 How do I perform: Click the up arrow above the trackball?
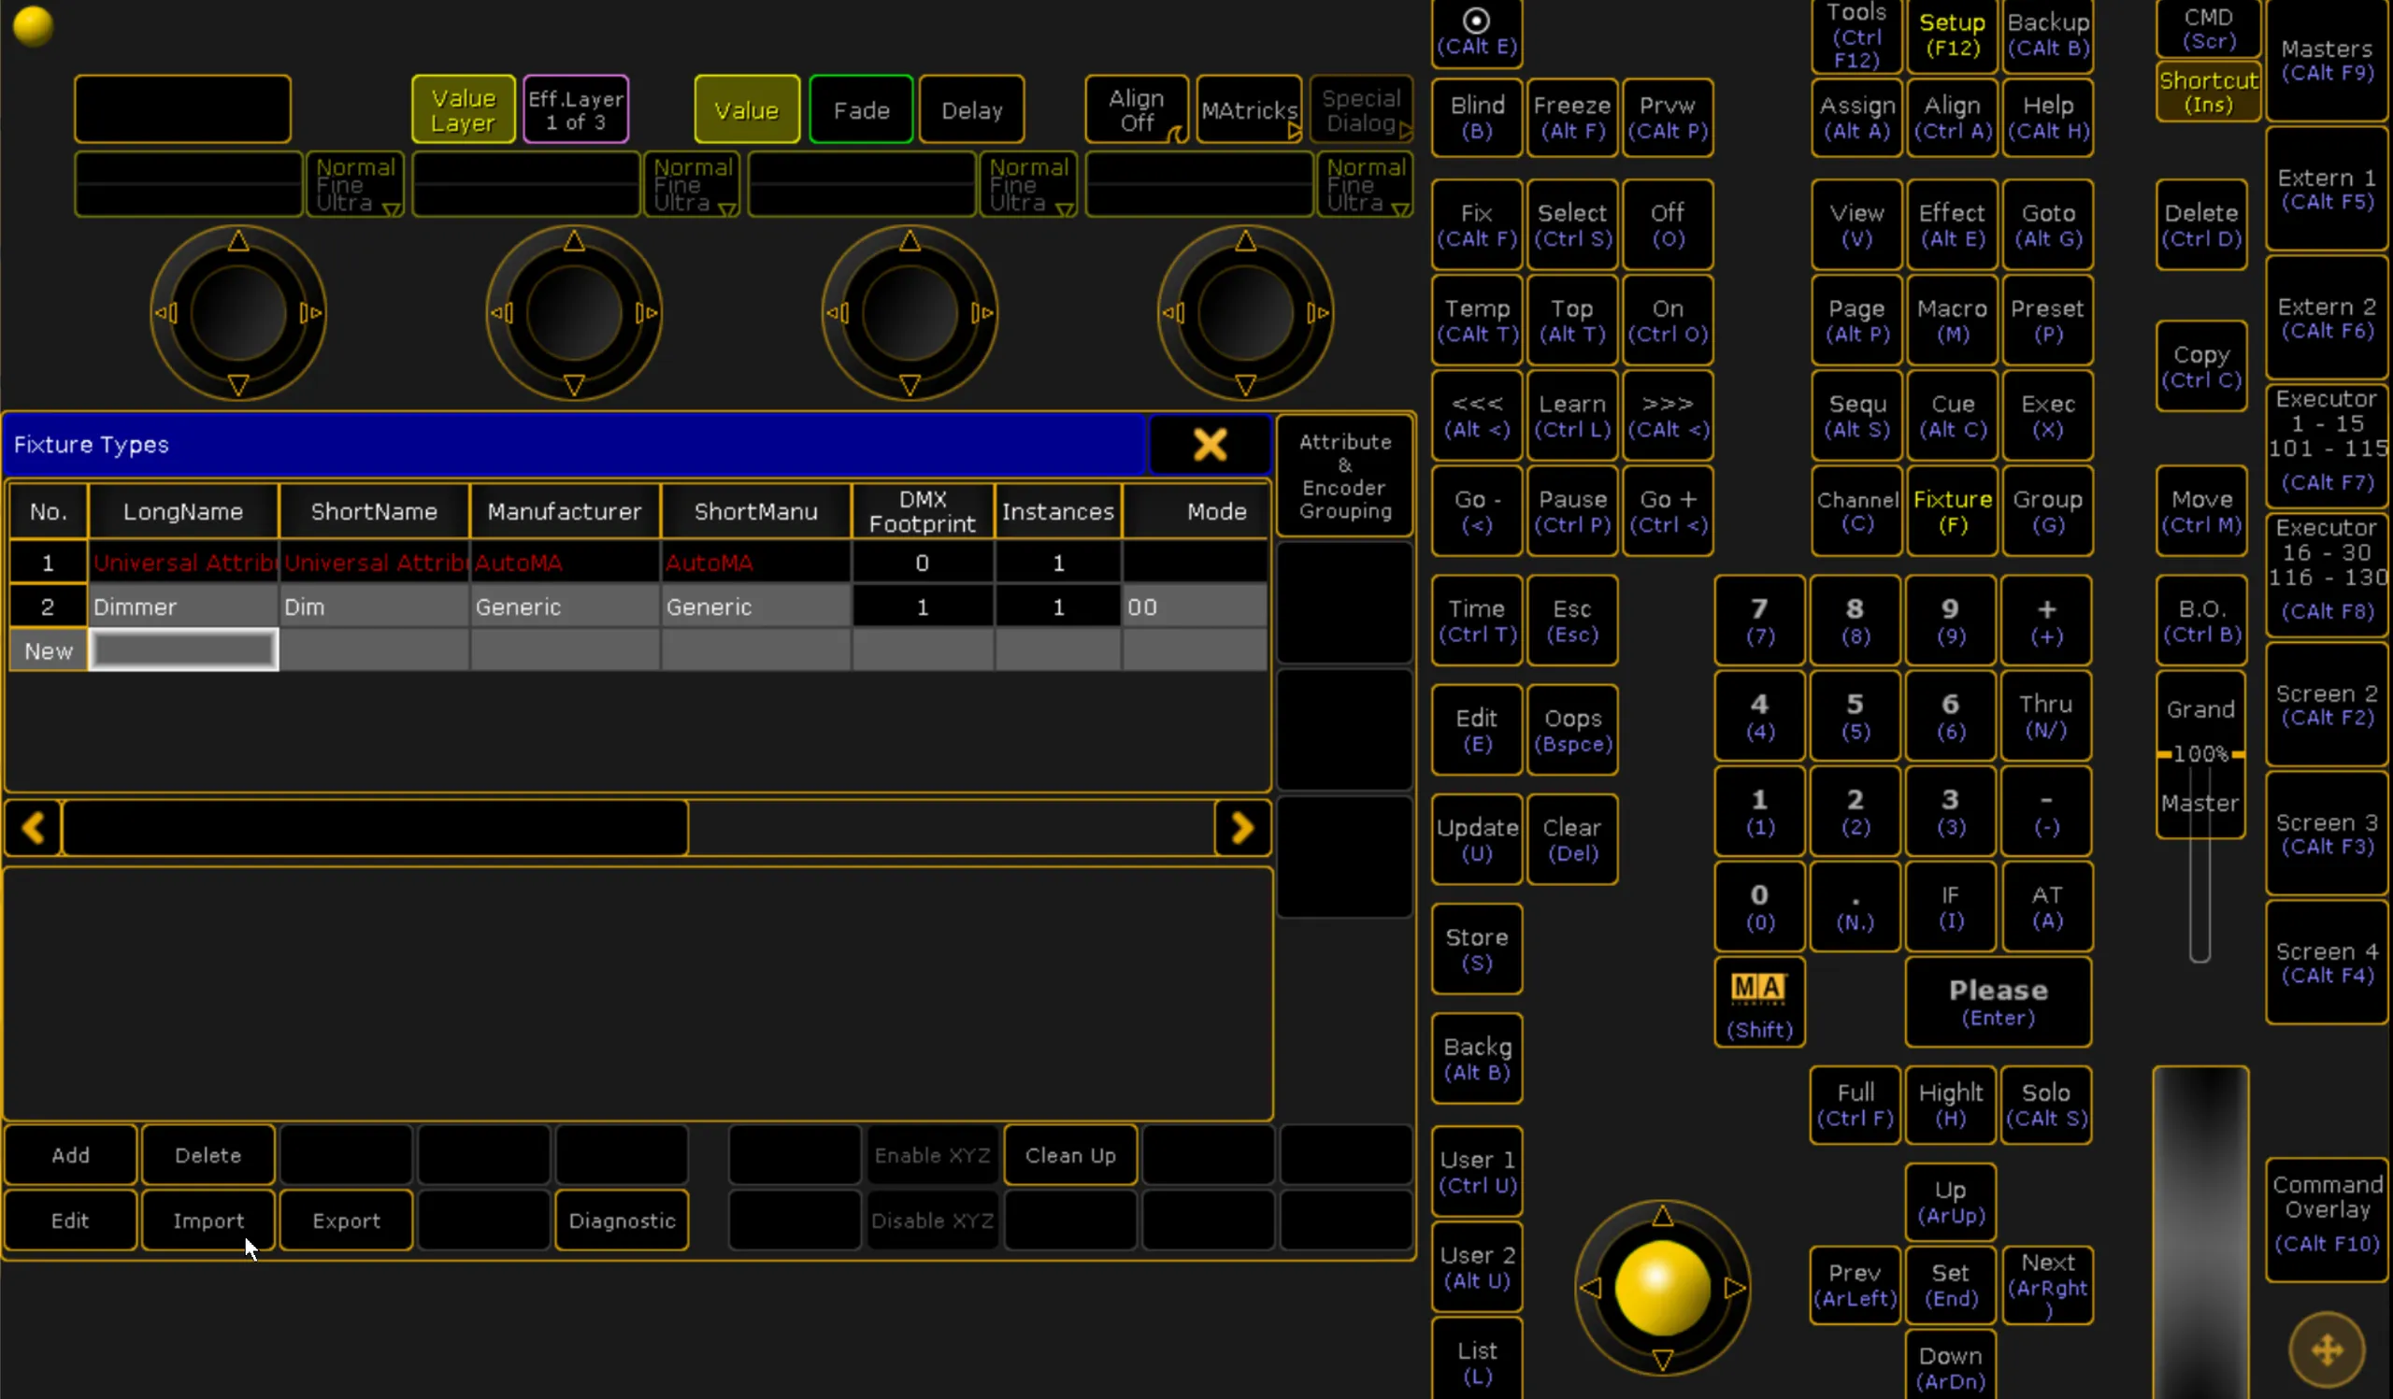[1662, 1216]
